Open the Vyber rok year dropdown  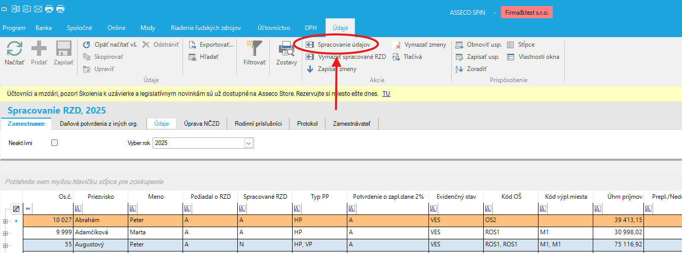click(x=248, y=143)
